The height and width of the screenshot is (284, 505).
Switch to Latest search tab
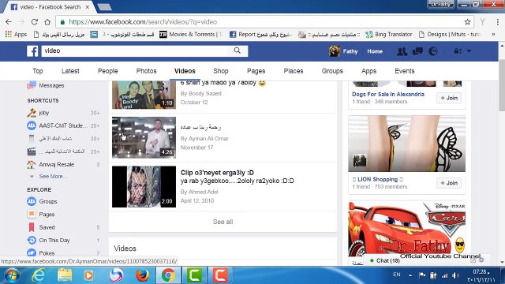pyautogui.click(x=70, y=71)
